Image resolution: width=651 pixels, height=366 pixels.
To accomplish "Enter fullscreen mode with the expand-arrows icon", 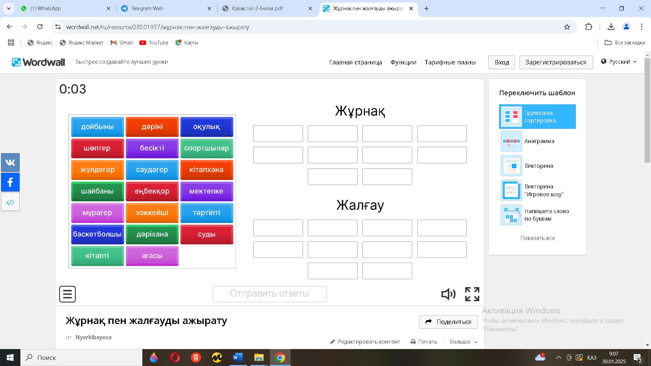I will pos(472,294).
